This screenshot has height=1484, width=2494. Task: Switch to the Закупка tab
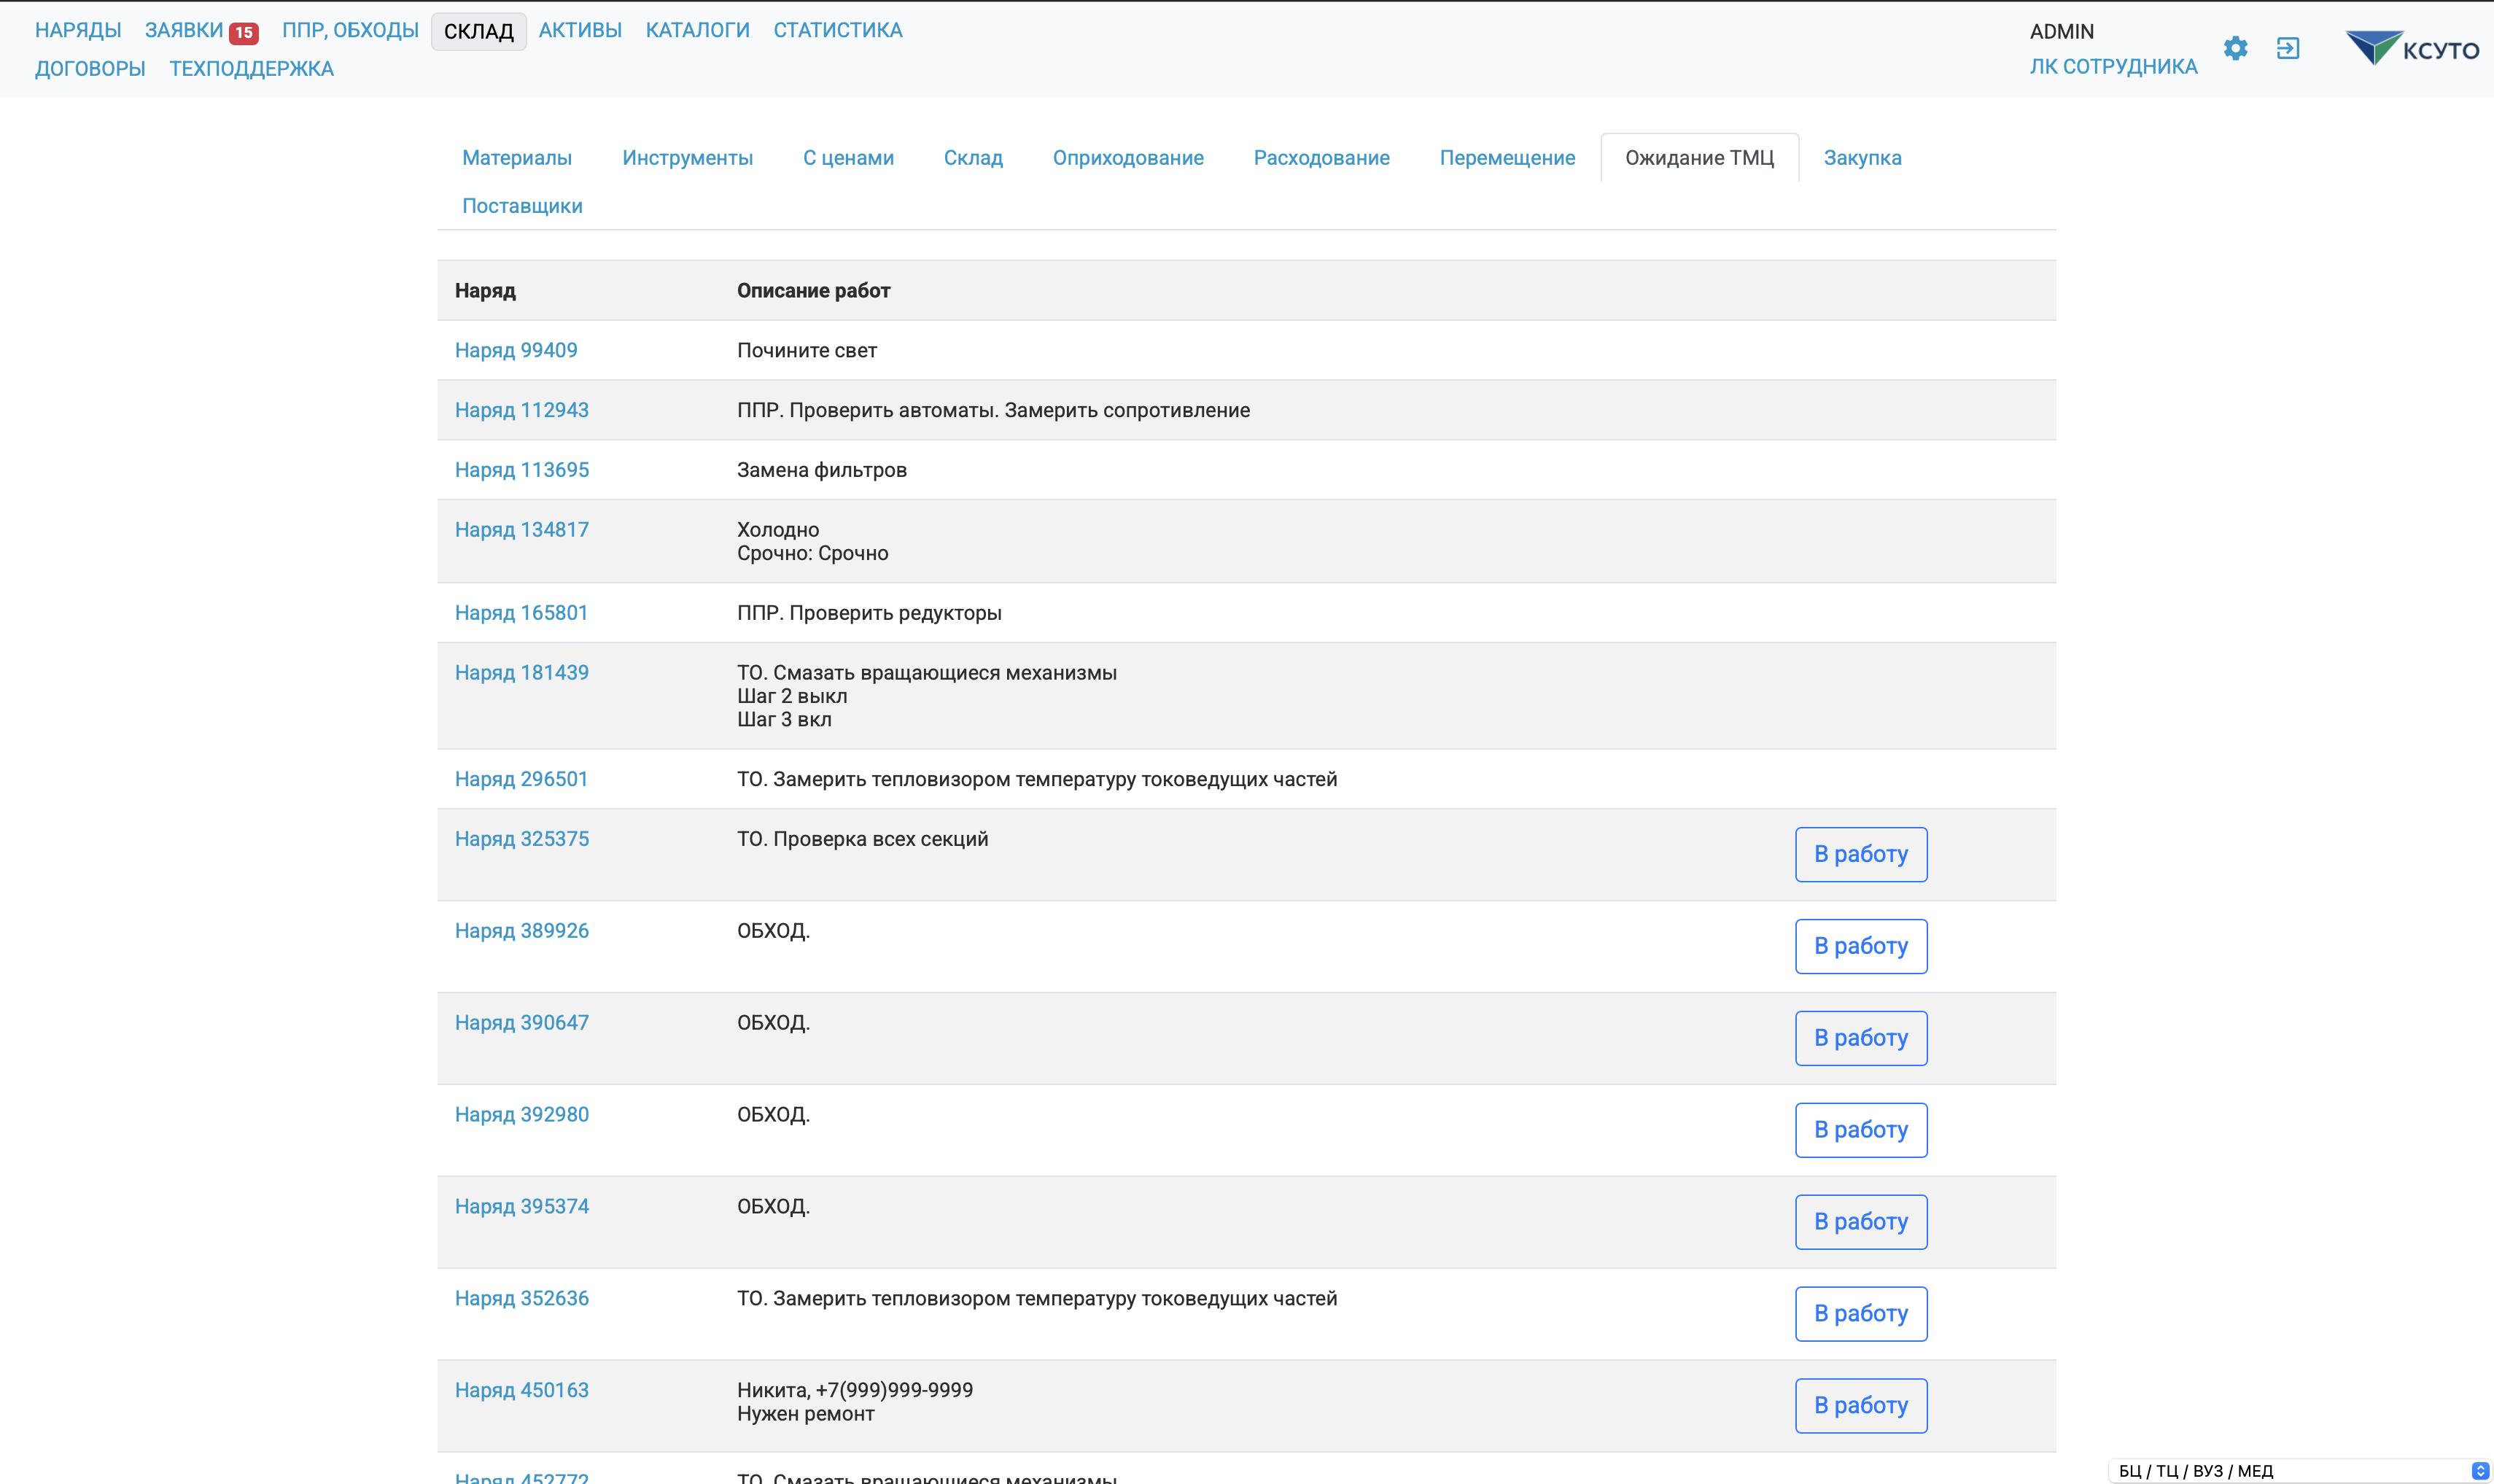(1862, 158)
